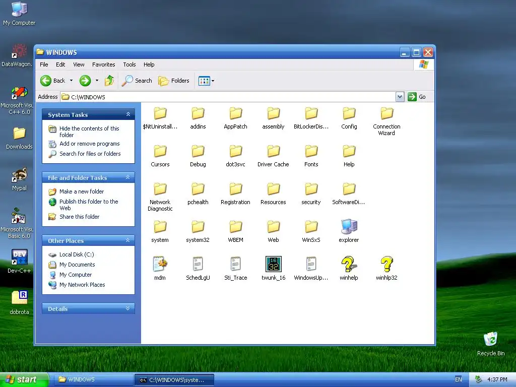Open the Forward history dropdown arrow
This screenshot has width=516, height=387.
coord(97,81)
